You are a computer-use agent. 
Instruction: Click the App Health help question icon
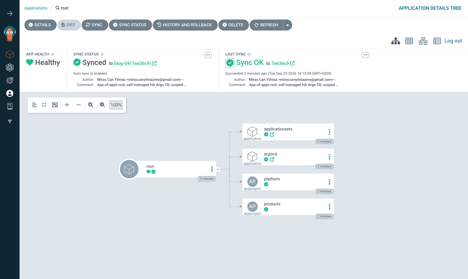pyautogui.click(x=53, y=54)
